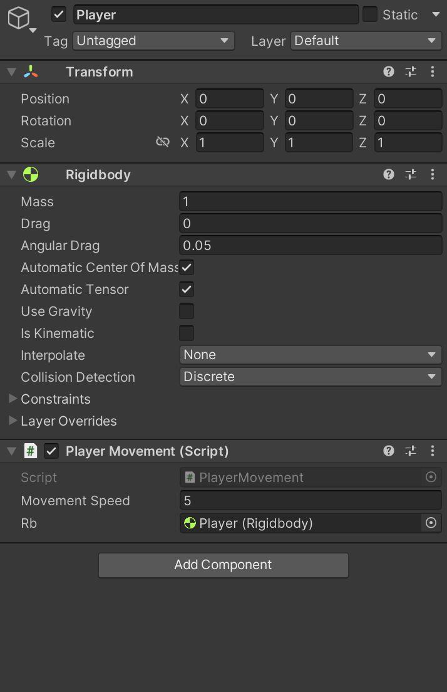Uncheck Automatic Center Of Mass
Image resolution: width=447 pixels, height=692 pixels.
[x=187, y=268]
